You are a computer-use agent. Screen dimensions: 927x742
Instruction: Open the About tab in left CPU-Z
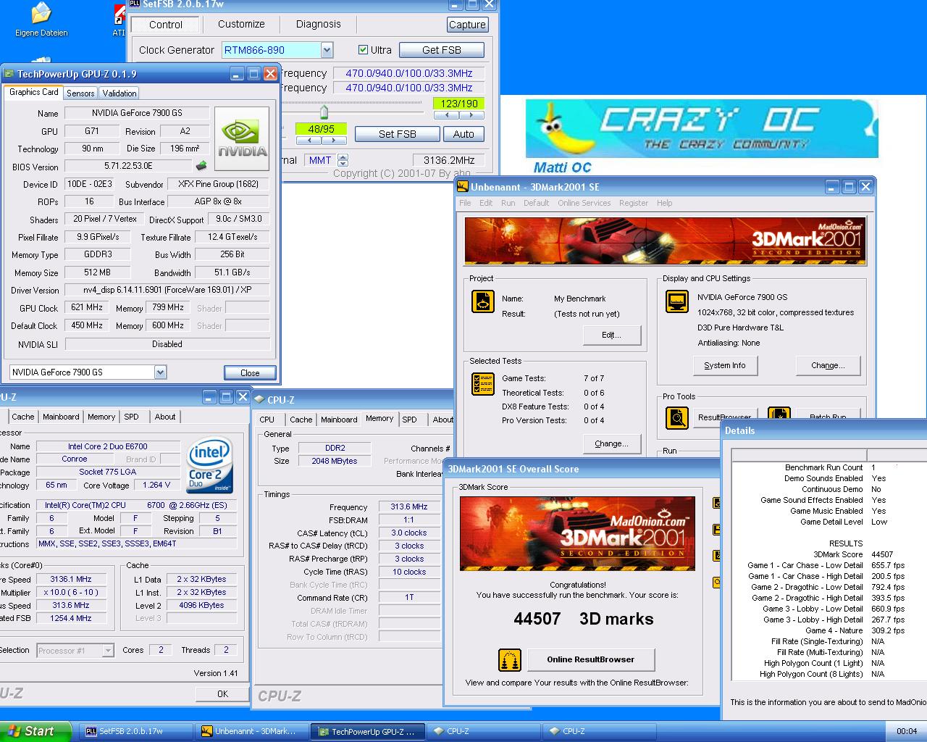point(165,417)
